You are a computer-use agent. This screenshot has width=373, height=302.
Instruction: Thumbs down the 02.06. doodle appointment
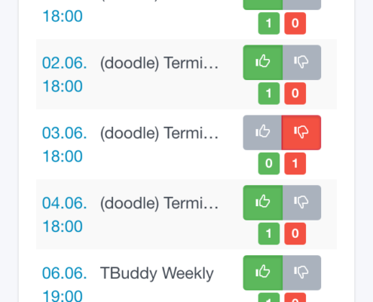pos(301,63)
